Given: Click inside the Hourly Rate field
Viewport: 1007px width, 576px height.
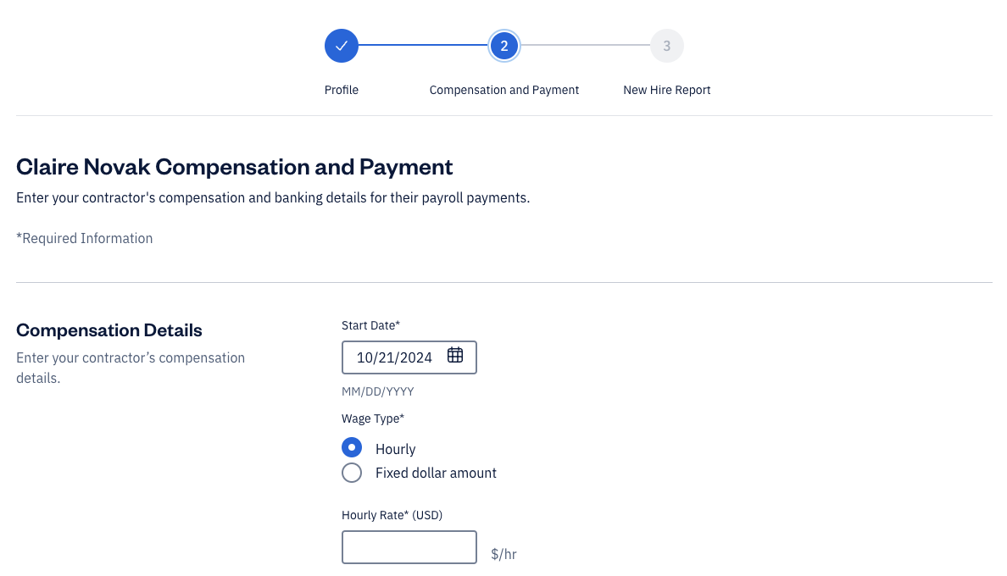Looking at the screenshot, I should click(x=409, y=546).
